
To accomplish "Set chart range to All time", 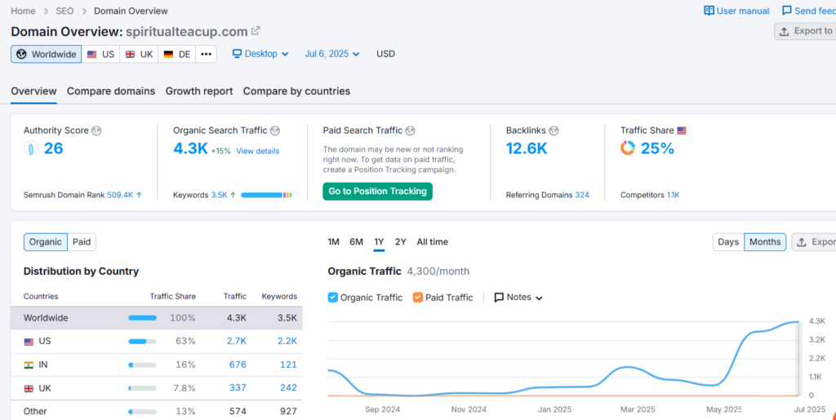I will tap(432, 241).
